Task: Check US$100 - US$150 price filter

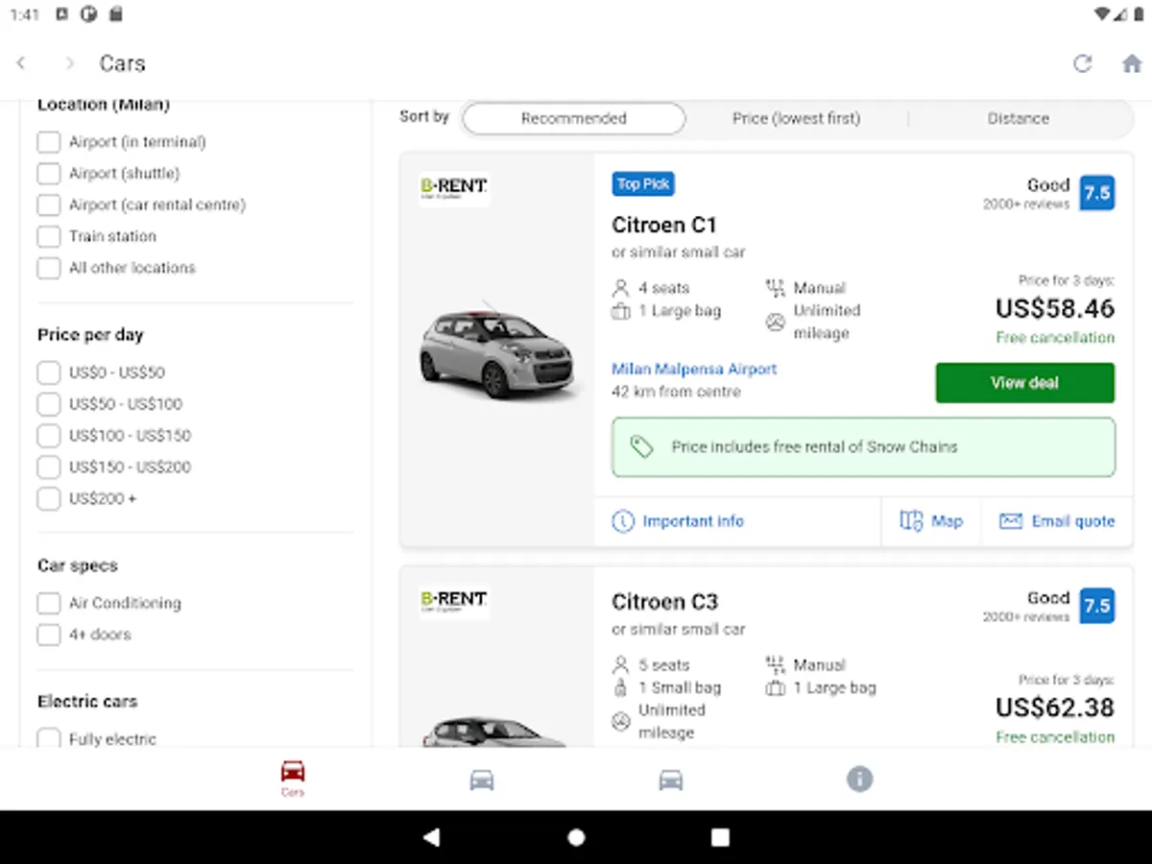Action: click(x=49, y=436)
